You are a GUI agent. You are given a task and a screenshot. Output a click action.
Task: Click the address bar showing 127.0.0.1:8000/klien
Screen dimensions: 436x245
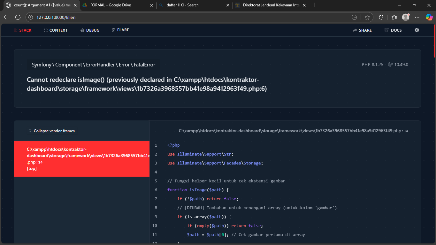[x=192, y=17]
